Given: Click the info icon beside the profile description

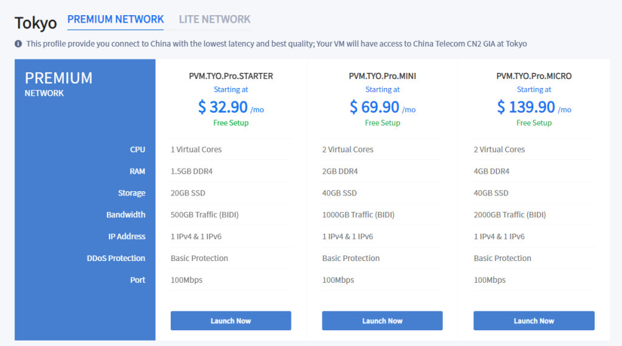Looking at the screenshot, I should [x=18, y=44].
